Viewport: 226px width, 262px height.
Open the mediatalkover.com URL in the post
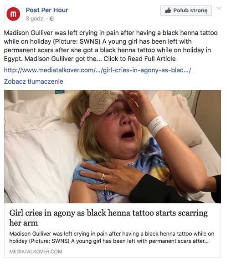click(97, 70)
